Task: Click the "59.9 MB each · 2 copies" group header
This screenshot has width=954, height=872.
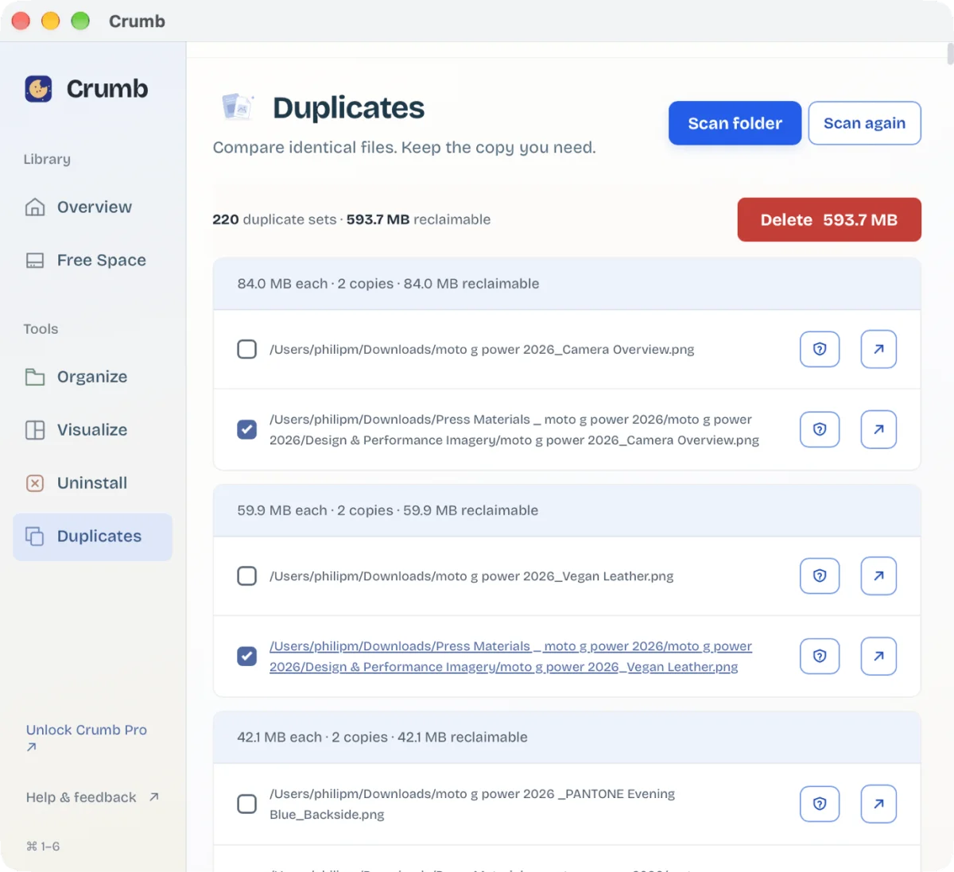Action: [x=567, y=510]
